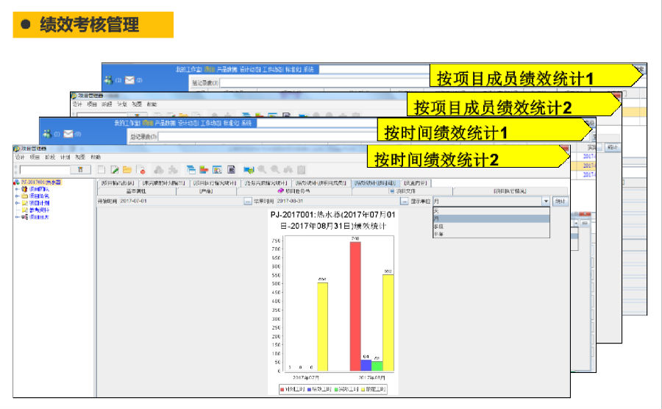Click the contacts people icon in rearmost blue window
The image size is (662, 409).
109,79
